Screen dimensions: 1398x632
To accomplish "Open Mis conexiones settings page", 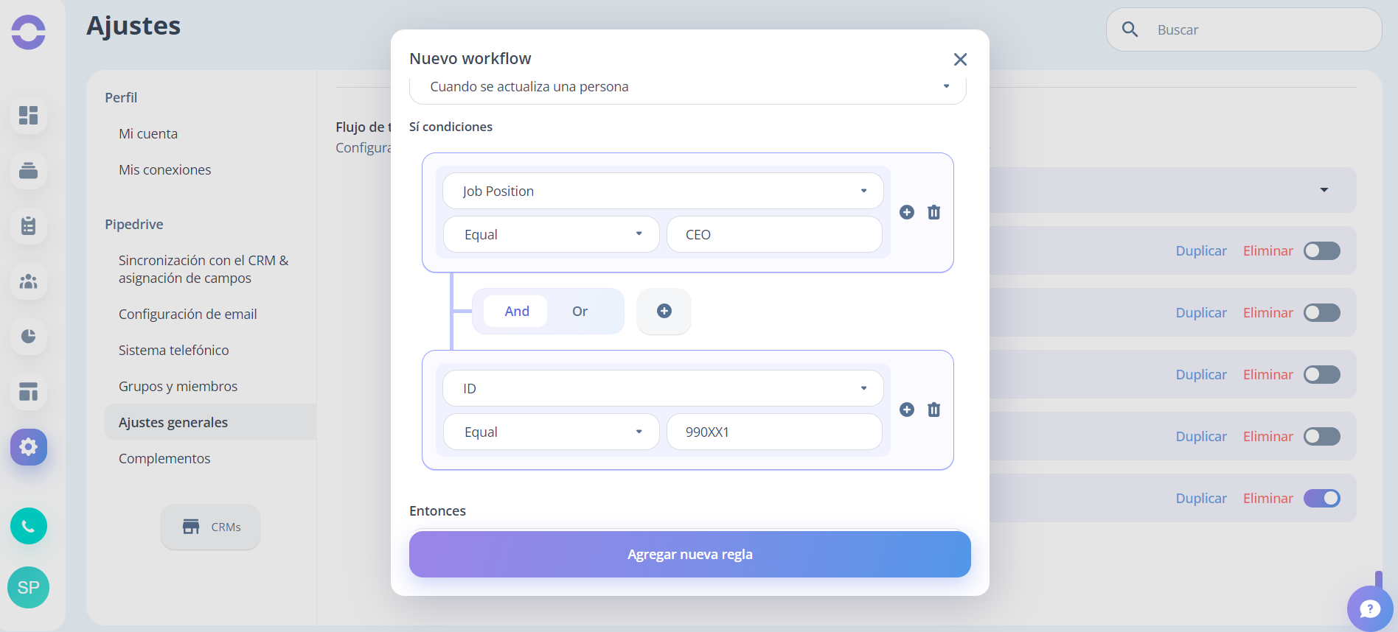I will pyautogui.click(x=165, y=170).
